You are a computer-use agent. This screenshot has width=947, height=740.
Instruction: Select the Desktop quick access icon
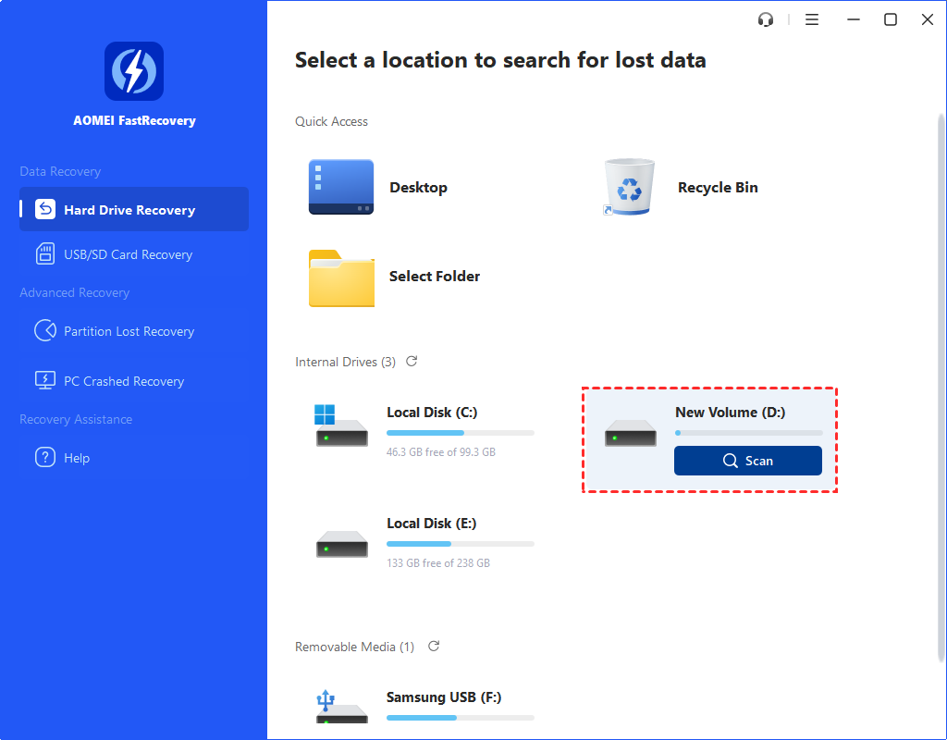coord(341,187)
